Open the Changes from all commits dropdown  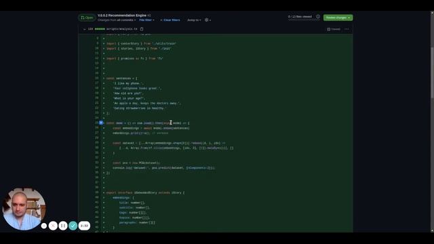click(x=117, y=20)
